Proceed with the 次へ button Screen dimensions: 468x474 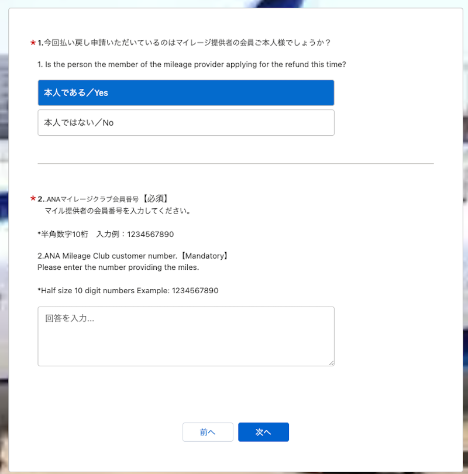click(263, 432)
